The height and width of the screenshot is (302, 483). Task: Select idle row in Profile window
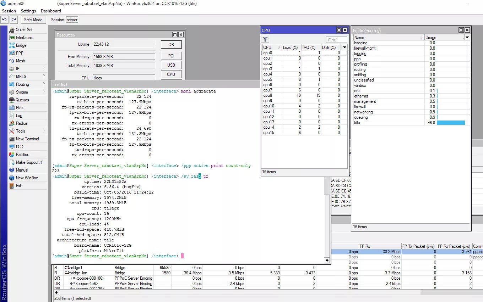point(411,123)
